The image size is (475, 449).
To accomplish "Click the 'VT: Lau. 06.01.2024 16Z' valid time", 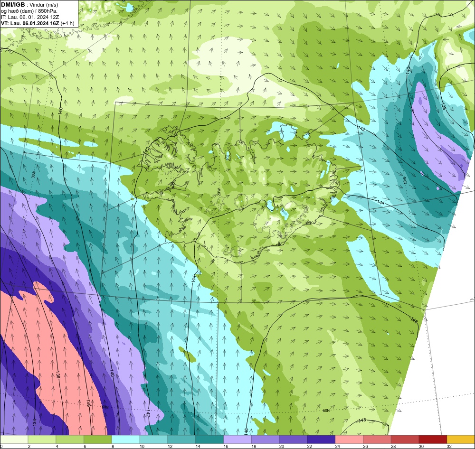I will 30,23.
